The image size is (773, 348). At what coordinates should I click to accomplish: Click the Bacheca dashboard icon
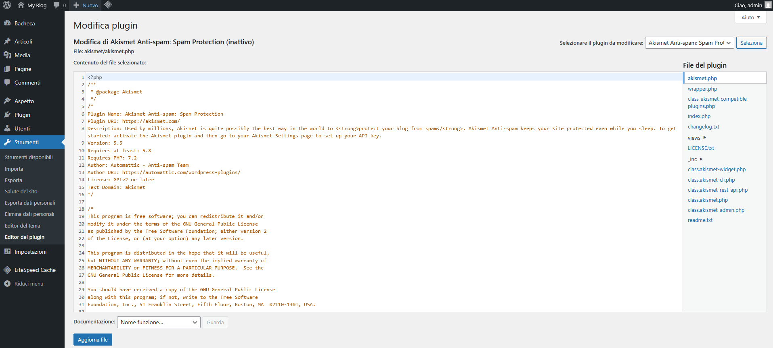pos(7,23)
